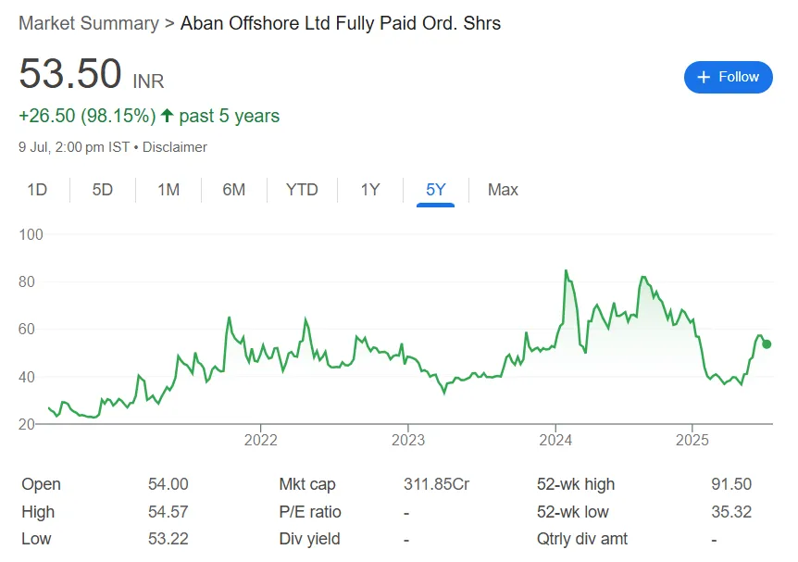Click the P/E ratio label
This screenshot has width=798, height=562.
coord(310,512)
